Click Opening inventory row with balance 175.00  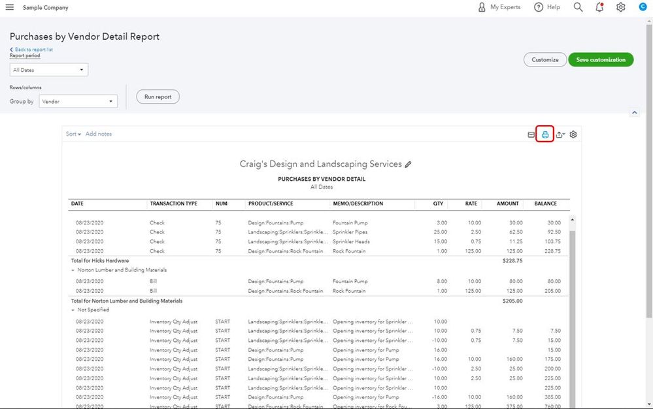click(x=318, y=359)
